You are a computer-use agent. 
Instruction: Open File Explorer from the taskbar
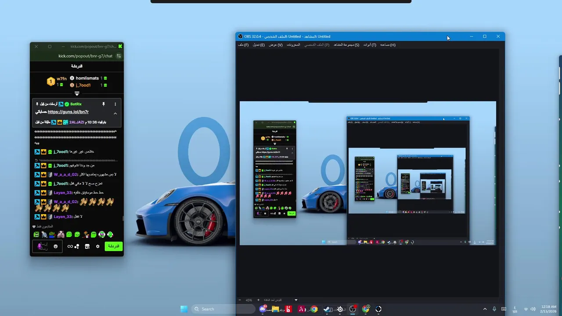275,309
